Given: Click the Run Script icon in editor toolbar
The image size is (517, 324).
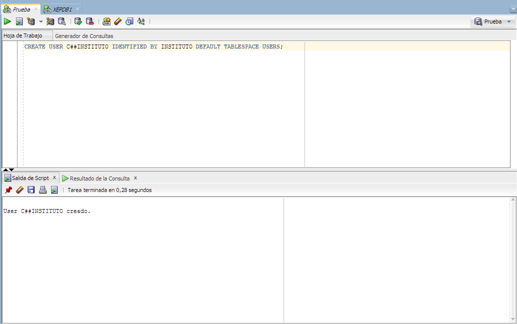Looking at the screenshot, I should (x=19, y=21).
